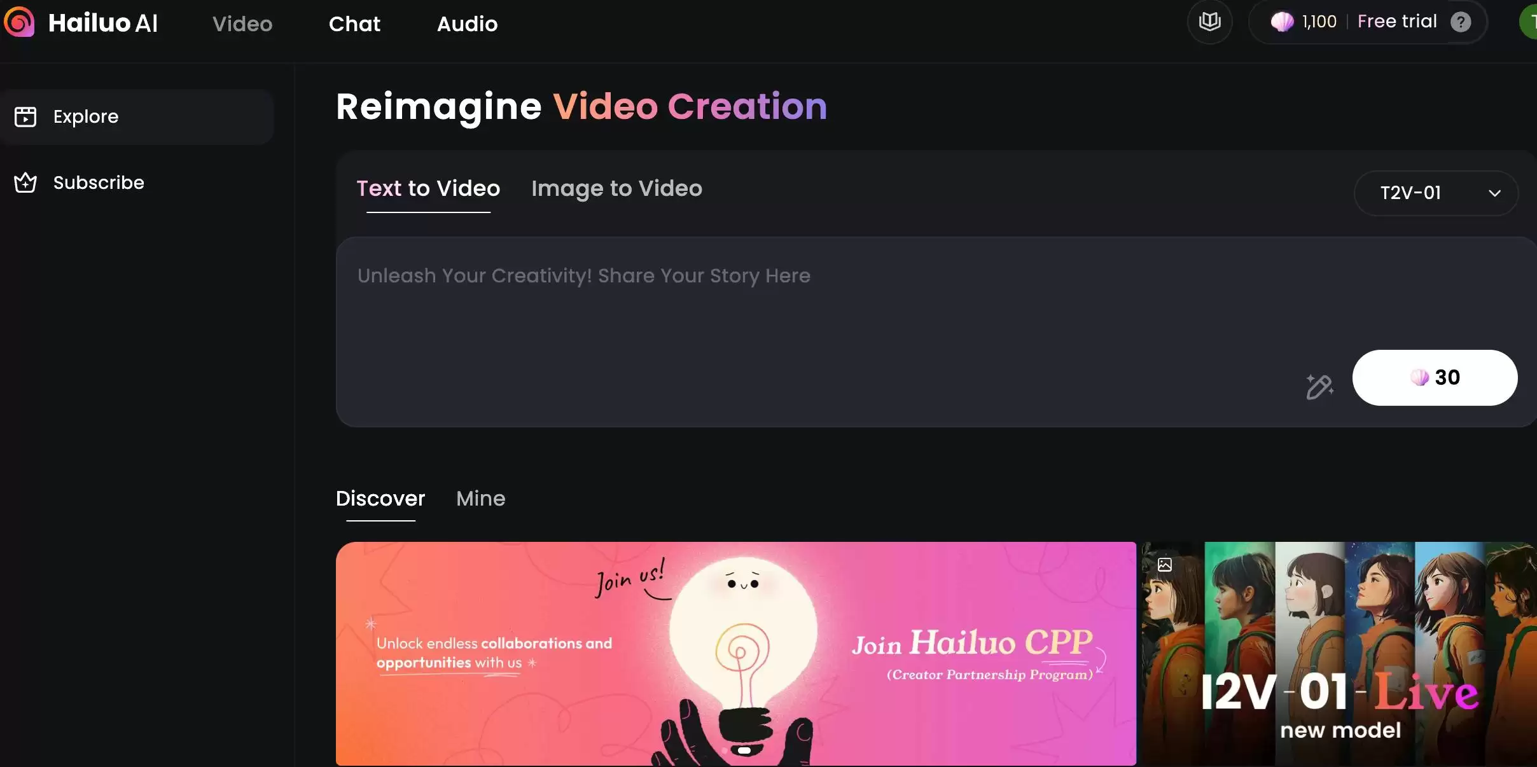The image size is (1537, 767).
Task: Click the Hailuo AI brand name
Action: [103, 24]
